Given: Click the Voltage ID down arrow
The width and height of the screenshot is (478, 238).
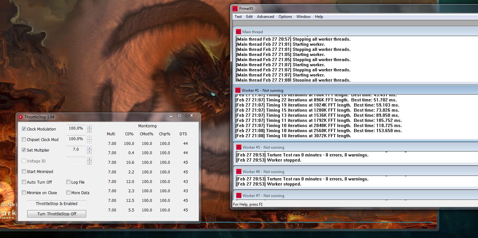Looking at the screenshot, I should click(x=89, y=163).
